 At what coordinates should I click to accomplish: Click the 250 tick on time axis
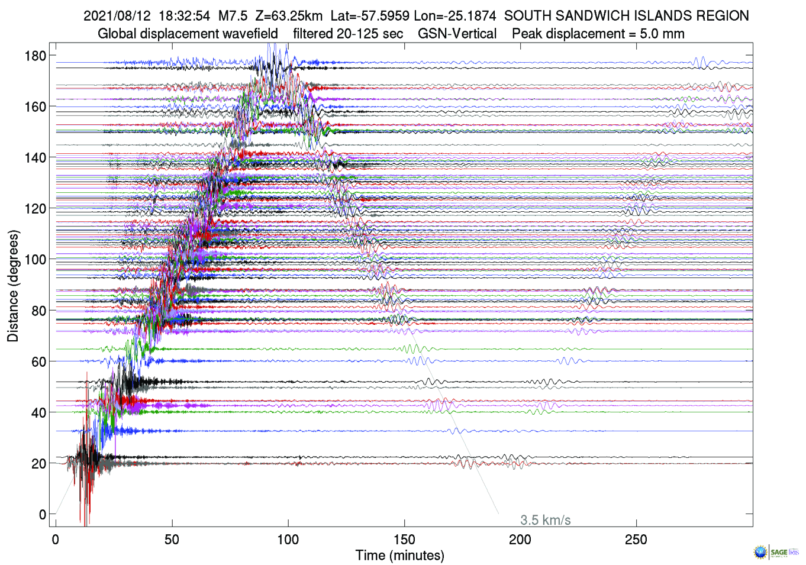point(636,540)
